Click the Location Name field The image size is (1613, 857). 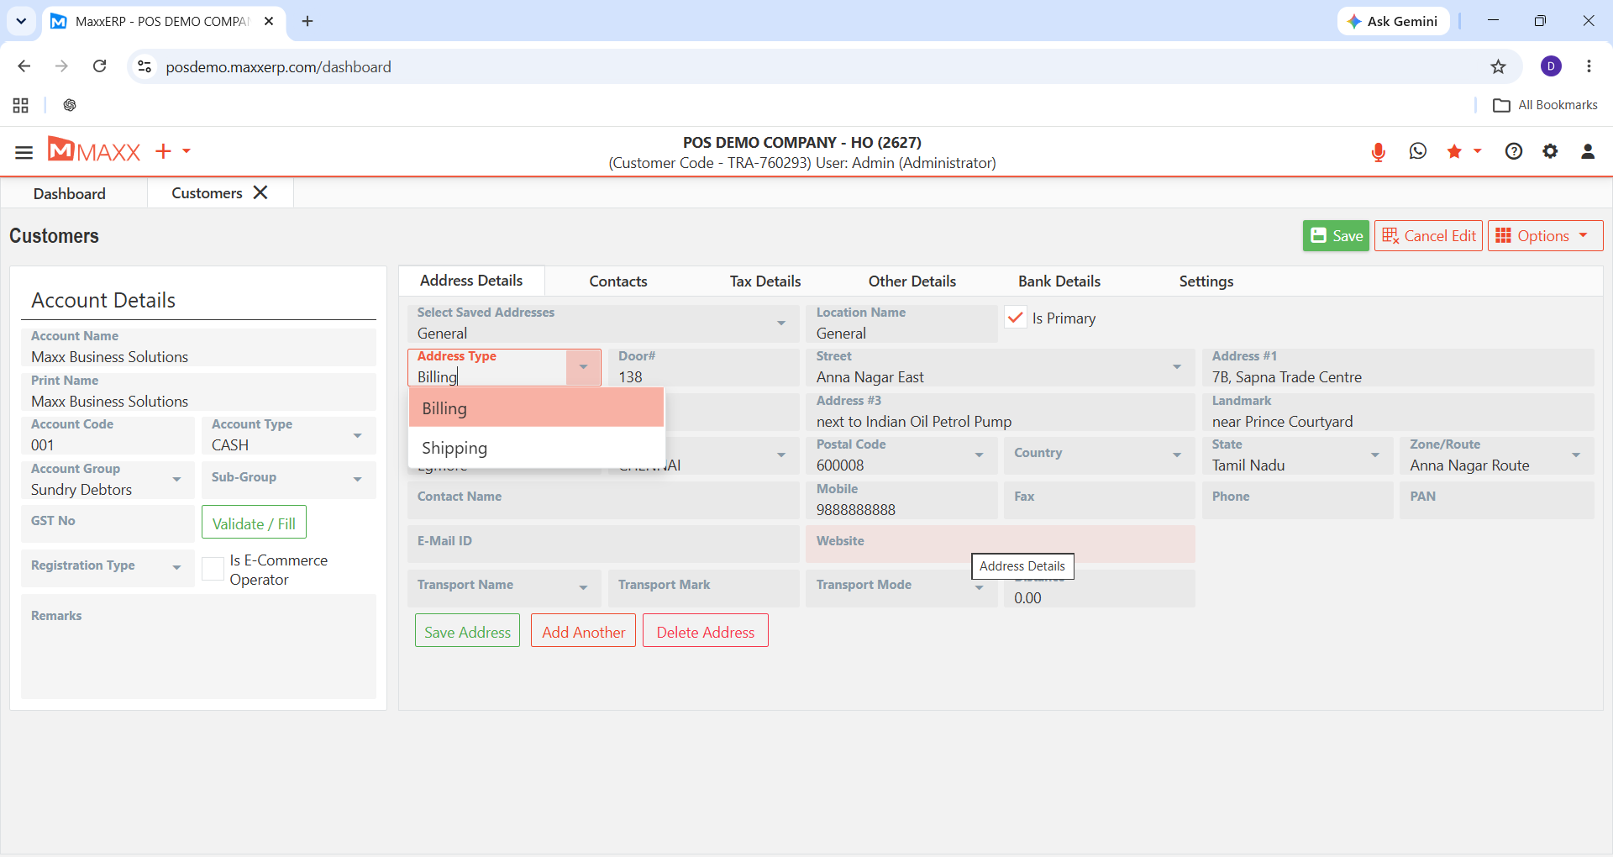(x=901, y=323)
